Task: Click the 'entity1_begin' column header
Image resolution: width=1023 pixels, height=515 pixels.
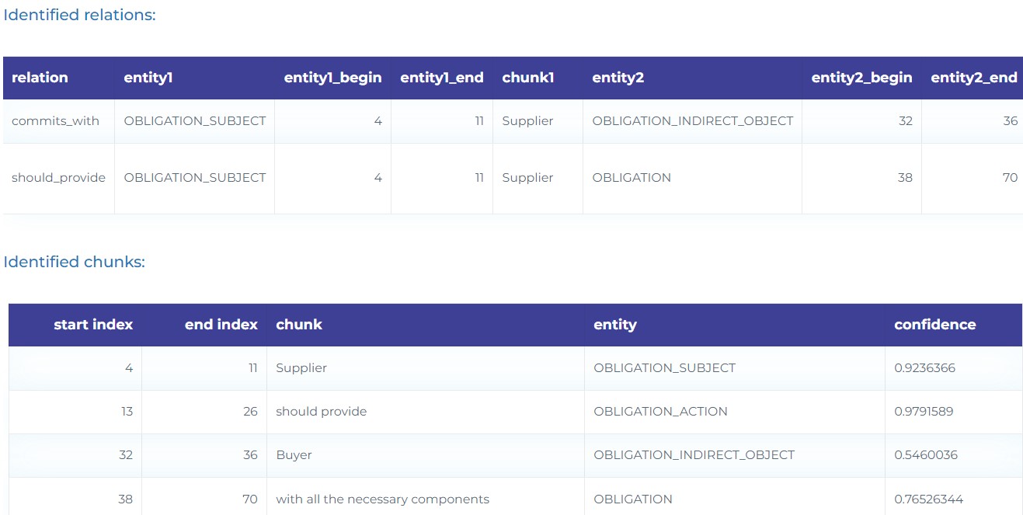Action: 332,78
